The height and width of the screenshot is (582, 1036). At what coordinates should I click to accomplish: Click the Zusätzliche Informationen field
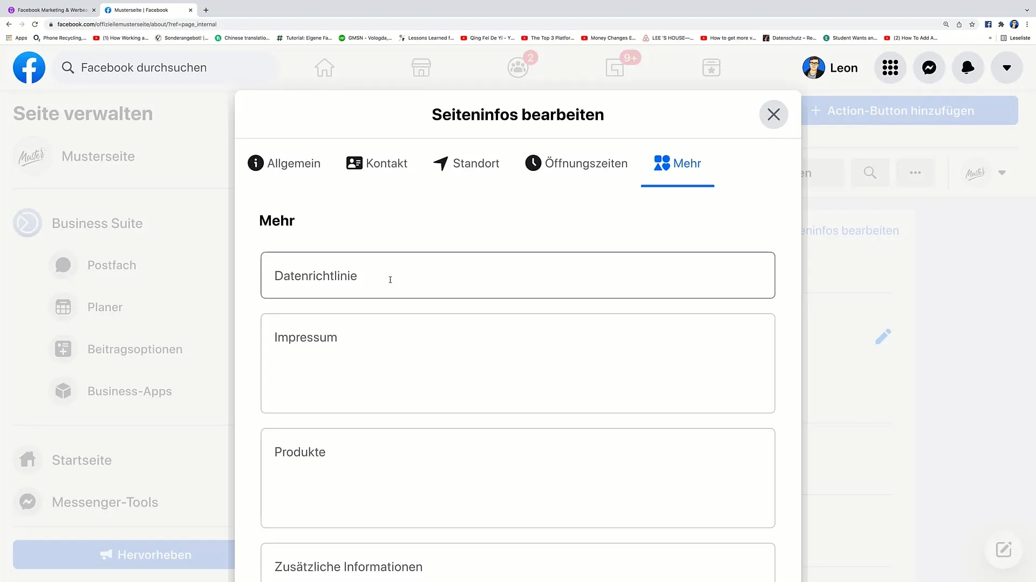tap(518, 563)
